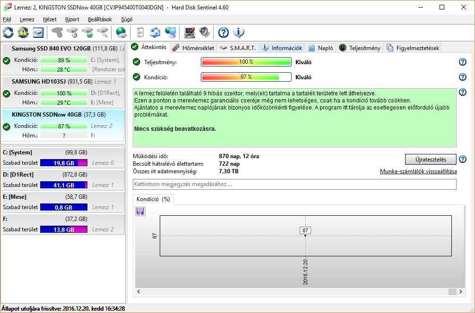This screenshot has height=313, width=475.
Task: Select the KINGSTON SSDNow 40GB disk entry
Action: tap(63, 125)
